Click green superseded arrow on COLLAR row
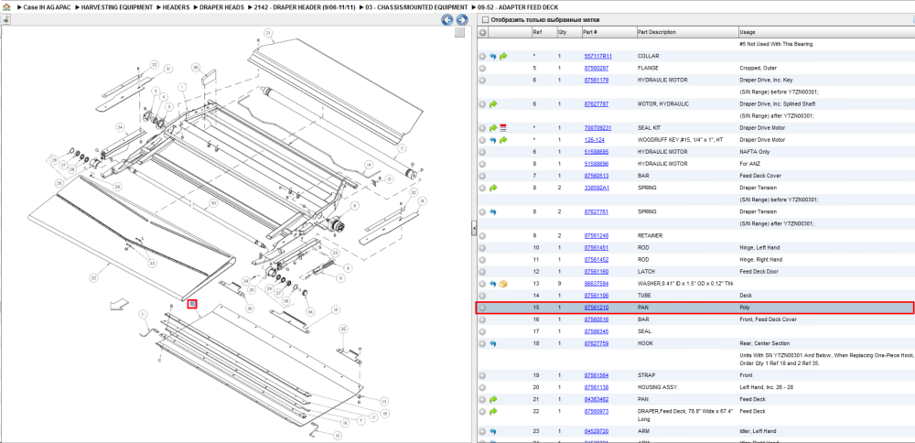Viewport: 915px width, 443px height. click(503, 56)
